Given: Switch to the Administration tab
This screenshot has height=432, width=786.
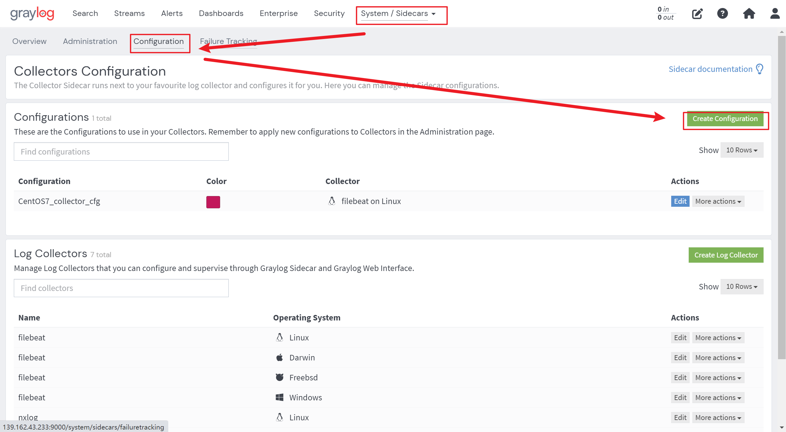Looking at the screenshot, I should pos(90,41).
